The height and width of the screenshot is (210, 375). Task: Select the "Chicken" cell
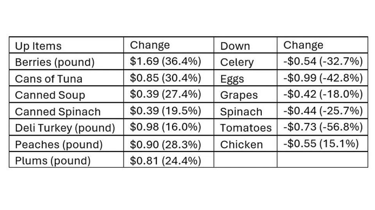(x=241, y=145)
